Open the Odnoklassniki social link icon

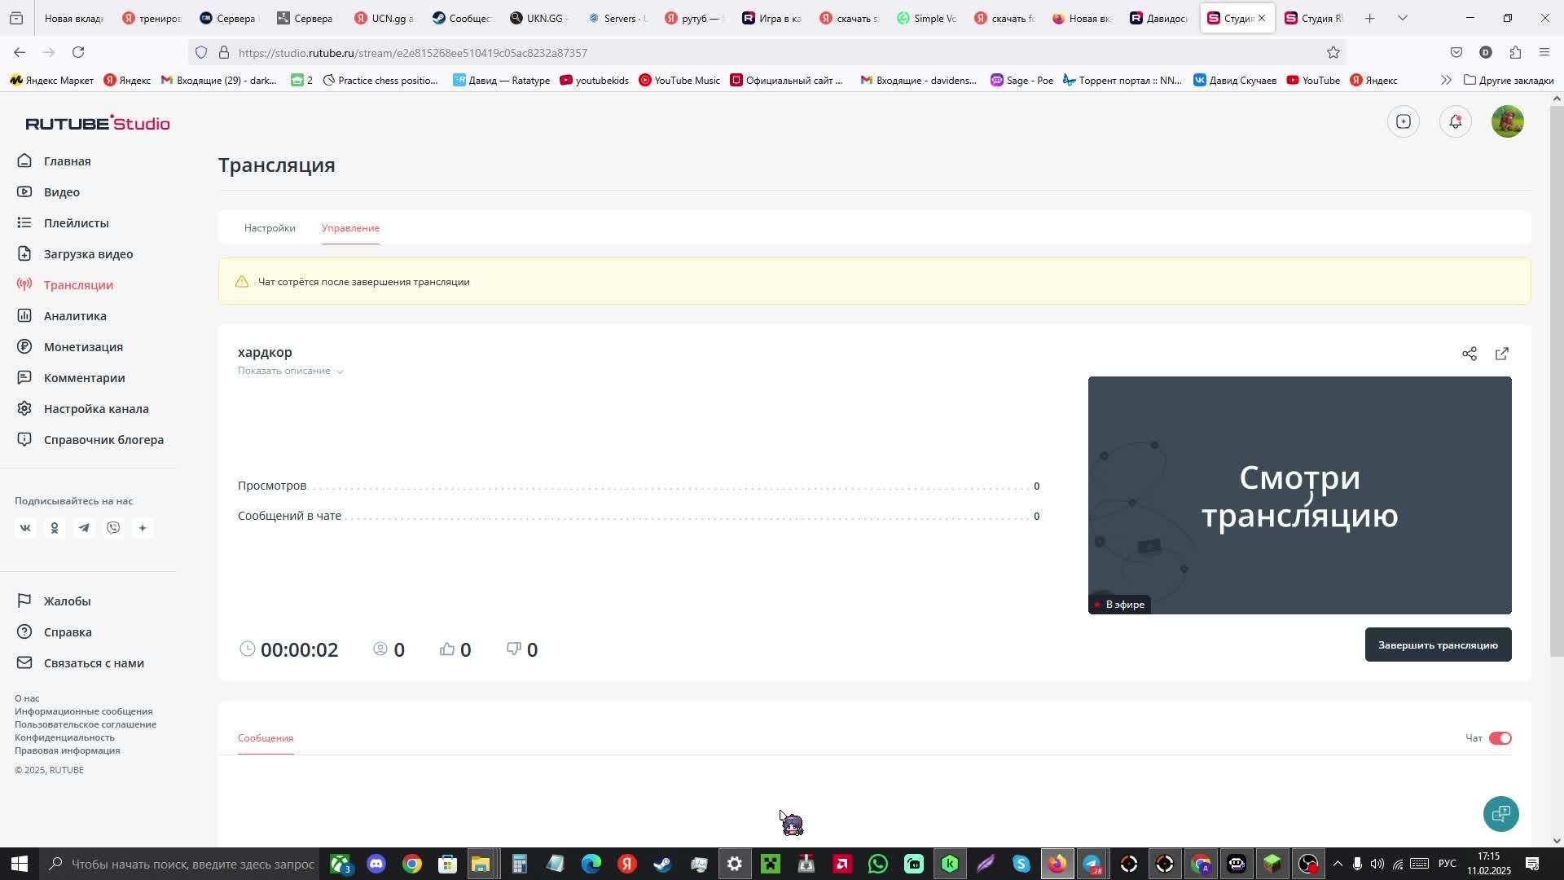coord(55,528)
